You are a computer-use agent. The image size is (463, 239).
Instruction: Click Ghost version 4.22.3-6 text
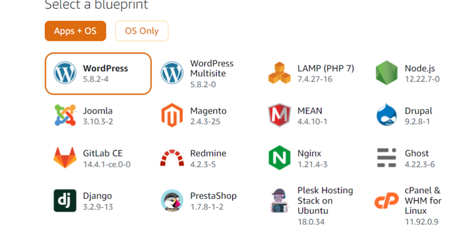point(419,164)
